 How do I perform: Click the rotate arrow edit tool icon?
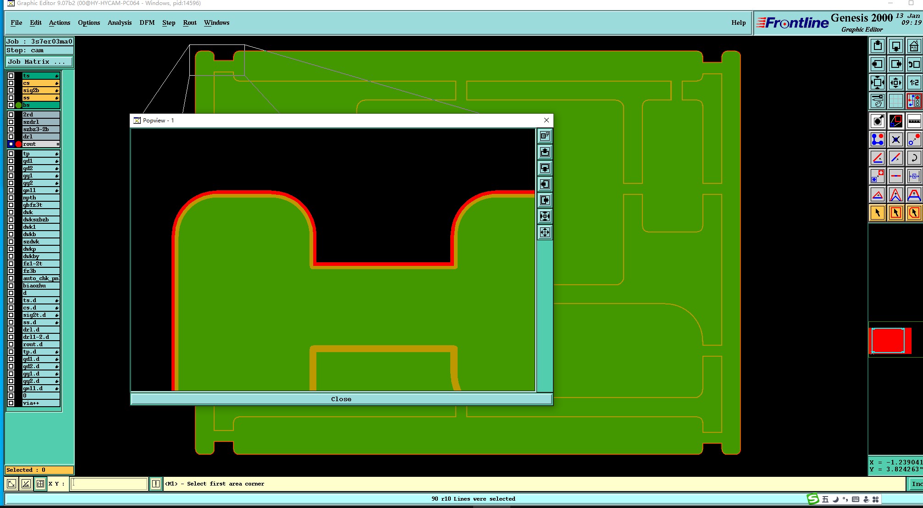pos(914,158)
